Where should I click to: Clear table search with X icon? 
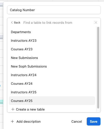click(96, 23)
